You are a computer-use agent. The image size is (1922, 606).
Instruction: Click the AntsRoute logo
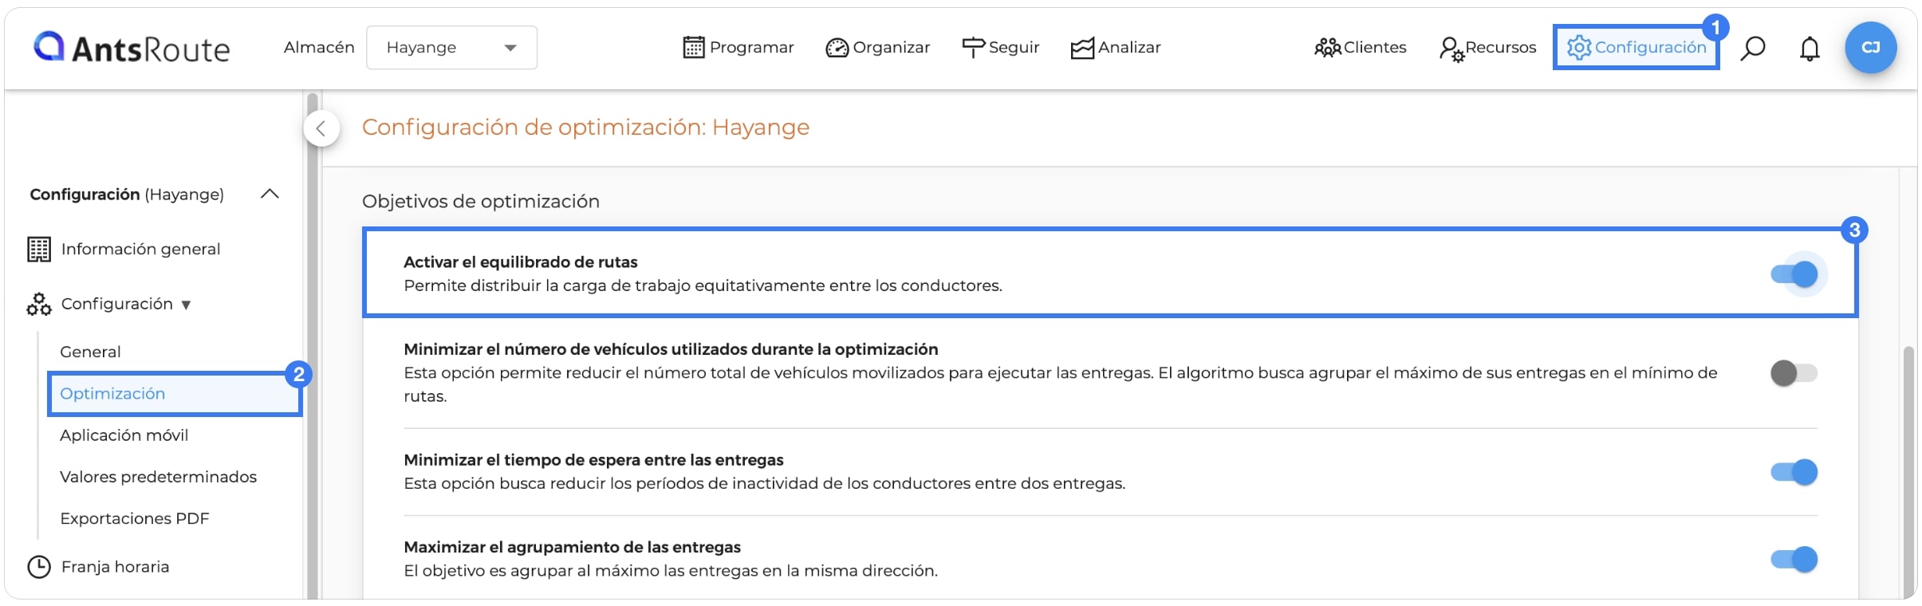(x=132, y=48)
